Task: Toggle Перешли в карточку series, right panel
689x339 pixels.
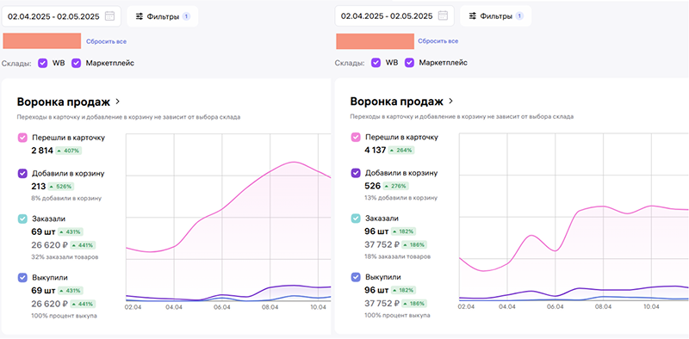Action: (x=355, y=138)
